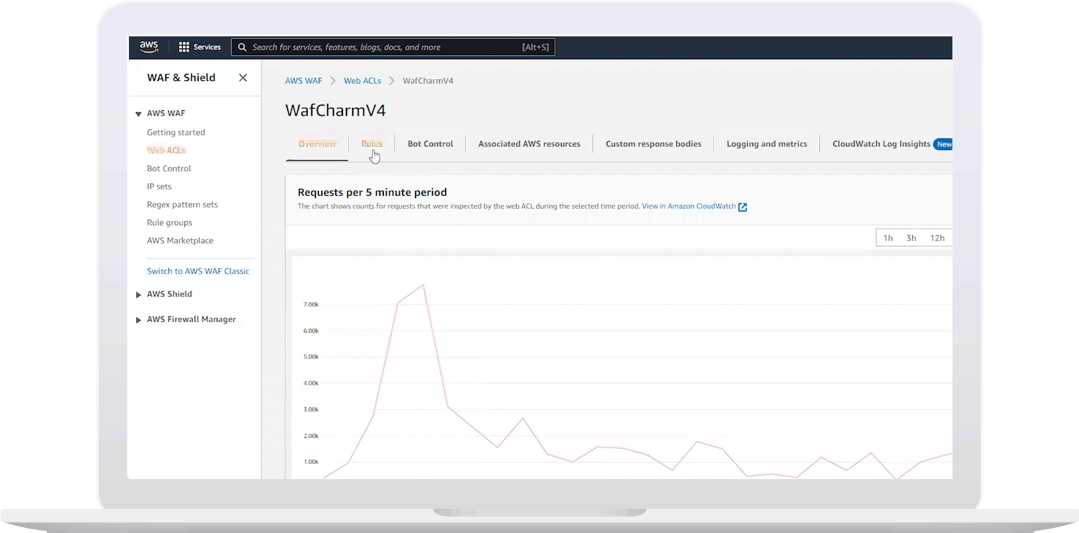Click the search magnifier icon

pos(242,47)
